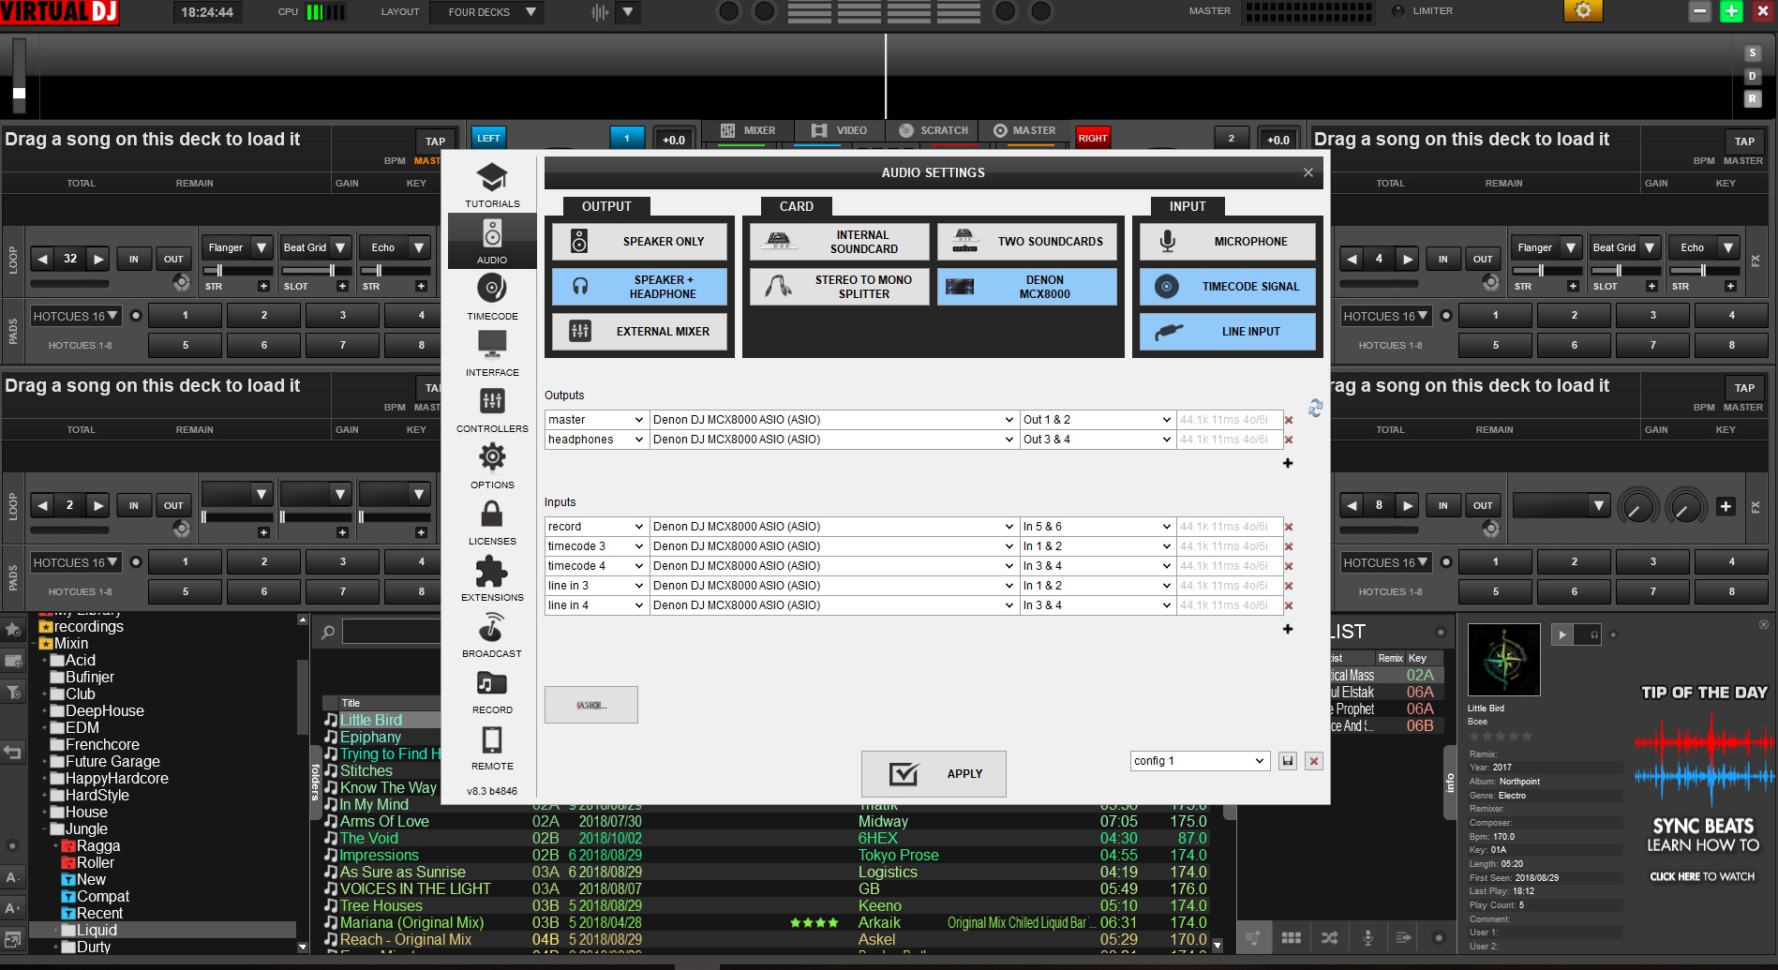The width and height of the screenshot is (1778, 970).
Task: Switch to the Video tab
Action: (840, 130)
